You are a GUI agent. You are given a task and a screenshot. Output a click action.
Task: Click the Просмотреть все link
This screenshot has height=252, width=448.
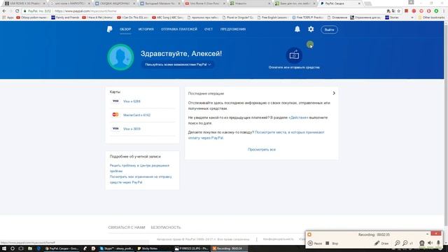click(261, 149)
